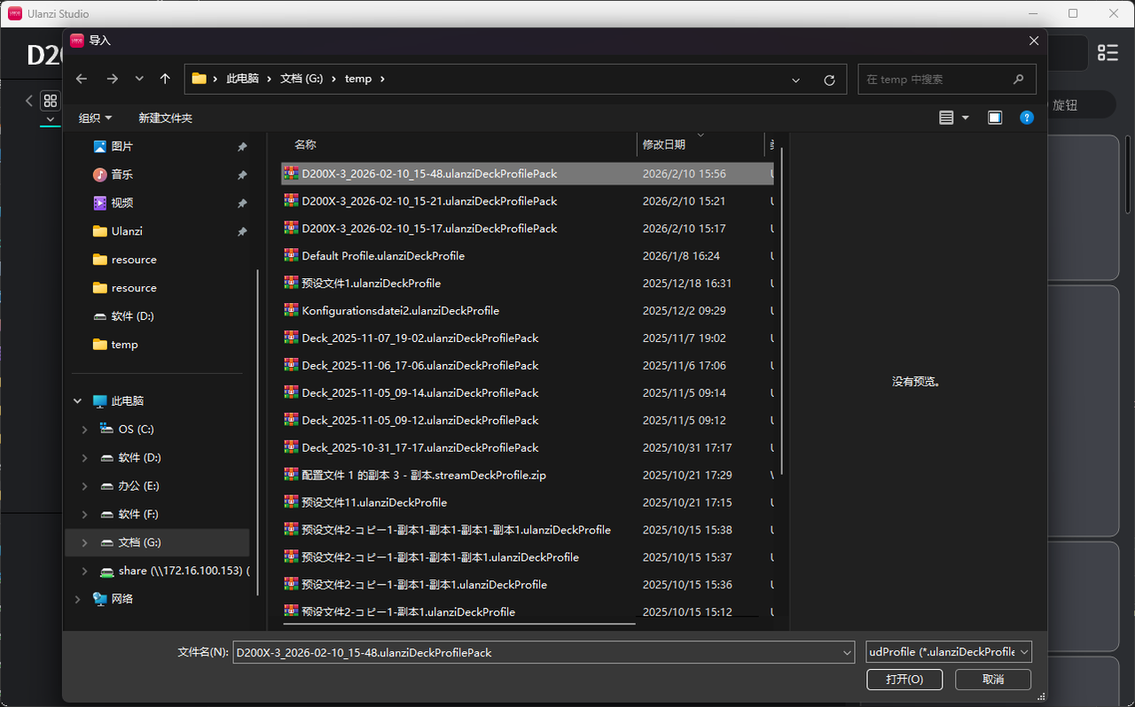Image resolution: width=1135 pixels, height=707 pixels.
Task: Sort files by date modified column
Action: tap(664, 144)
